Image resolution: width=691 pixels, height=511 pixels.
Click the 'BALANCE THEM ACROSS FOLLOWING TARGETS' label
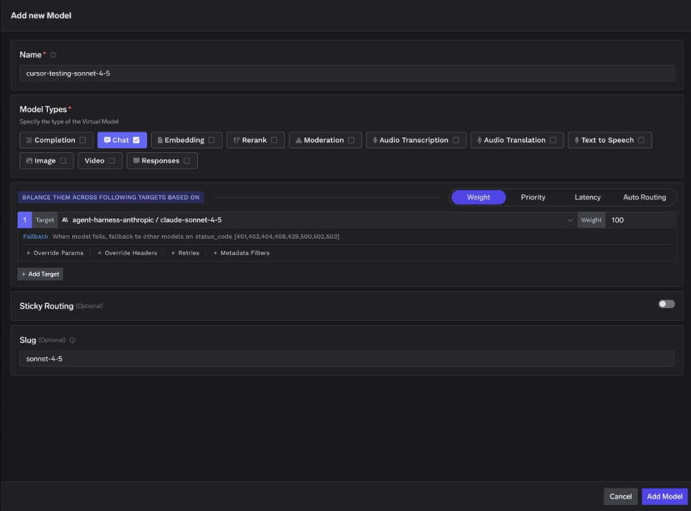(111, 197)
